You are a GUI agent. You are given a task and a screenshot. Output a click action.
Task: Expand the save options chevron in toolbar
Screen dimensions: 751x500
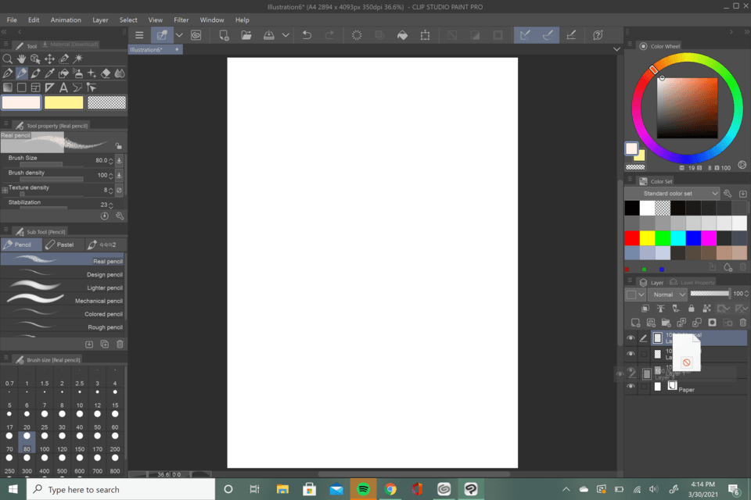(285, 34)
